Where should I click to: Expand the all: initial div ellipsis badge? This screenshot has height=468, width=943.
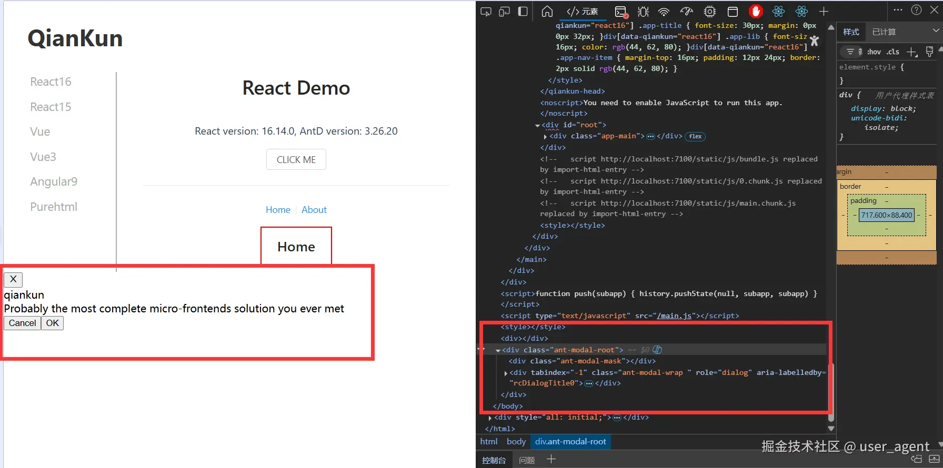point(617,418)
